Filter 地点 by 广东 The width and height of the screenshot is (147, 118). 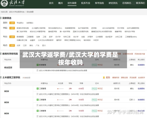point(37,45)
